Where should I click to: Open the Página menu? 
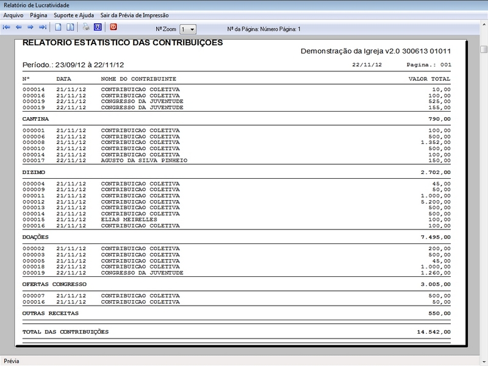pos(38,15)
